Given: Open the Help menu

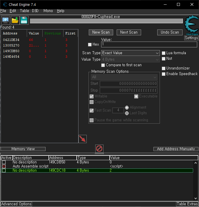Looking at the screenshot, I should pos(61,11).
